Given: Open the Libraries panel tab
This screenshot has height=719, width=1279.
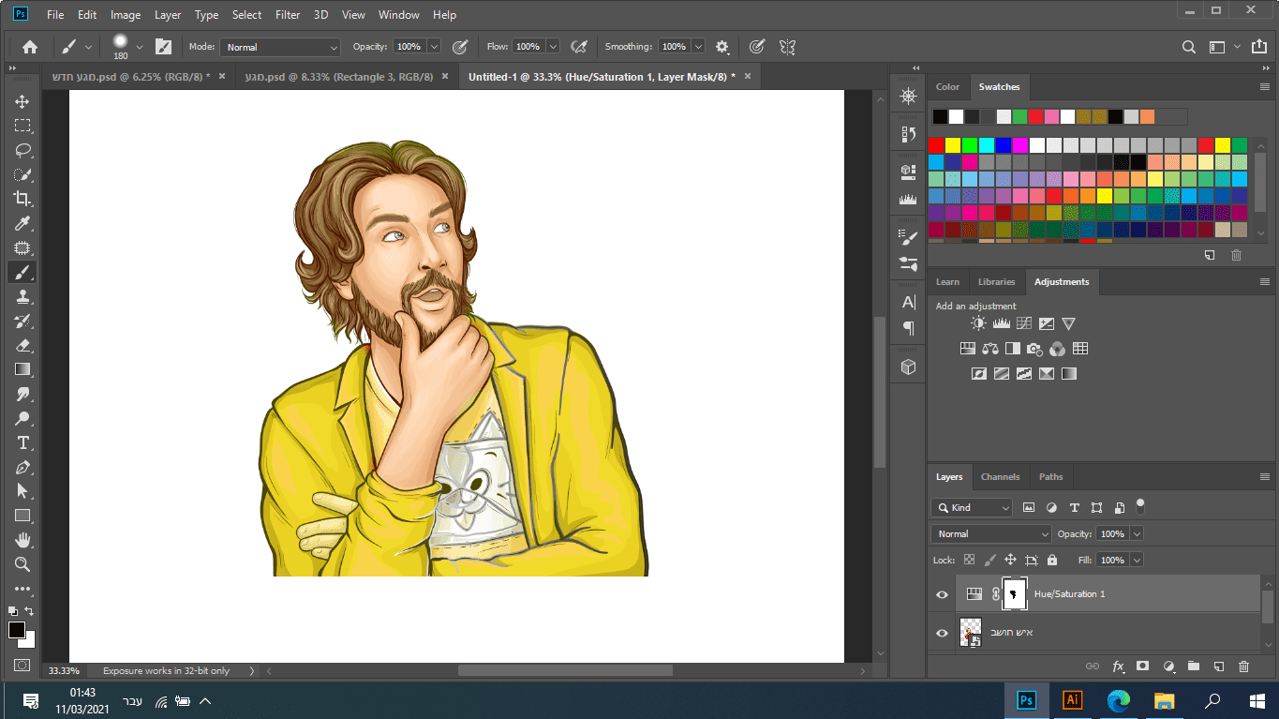Looking at the screenshot, I should (996, 281).
